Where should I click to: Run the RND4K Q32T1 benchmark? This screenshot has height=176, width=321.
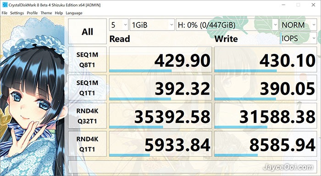(87, 116)
